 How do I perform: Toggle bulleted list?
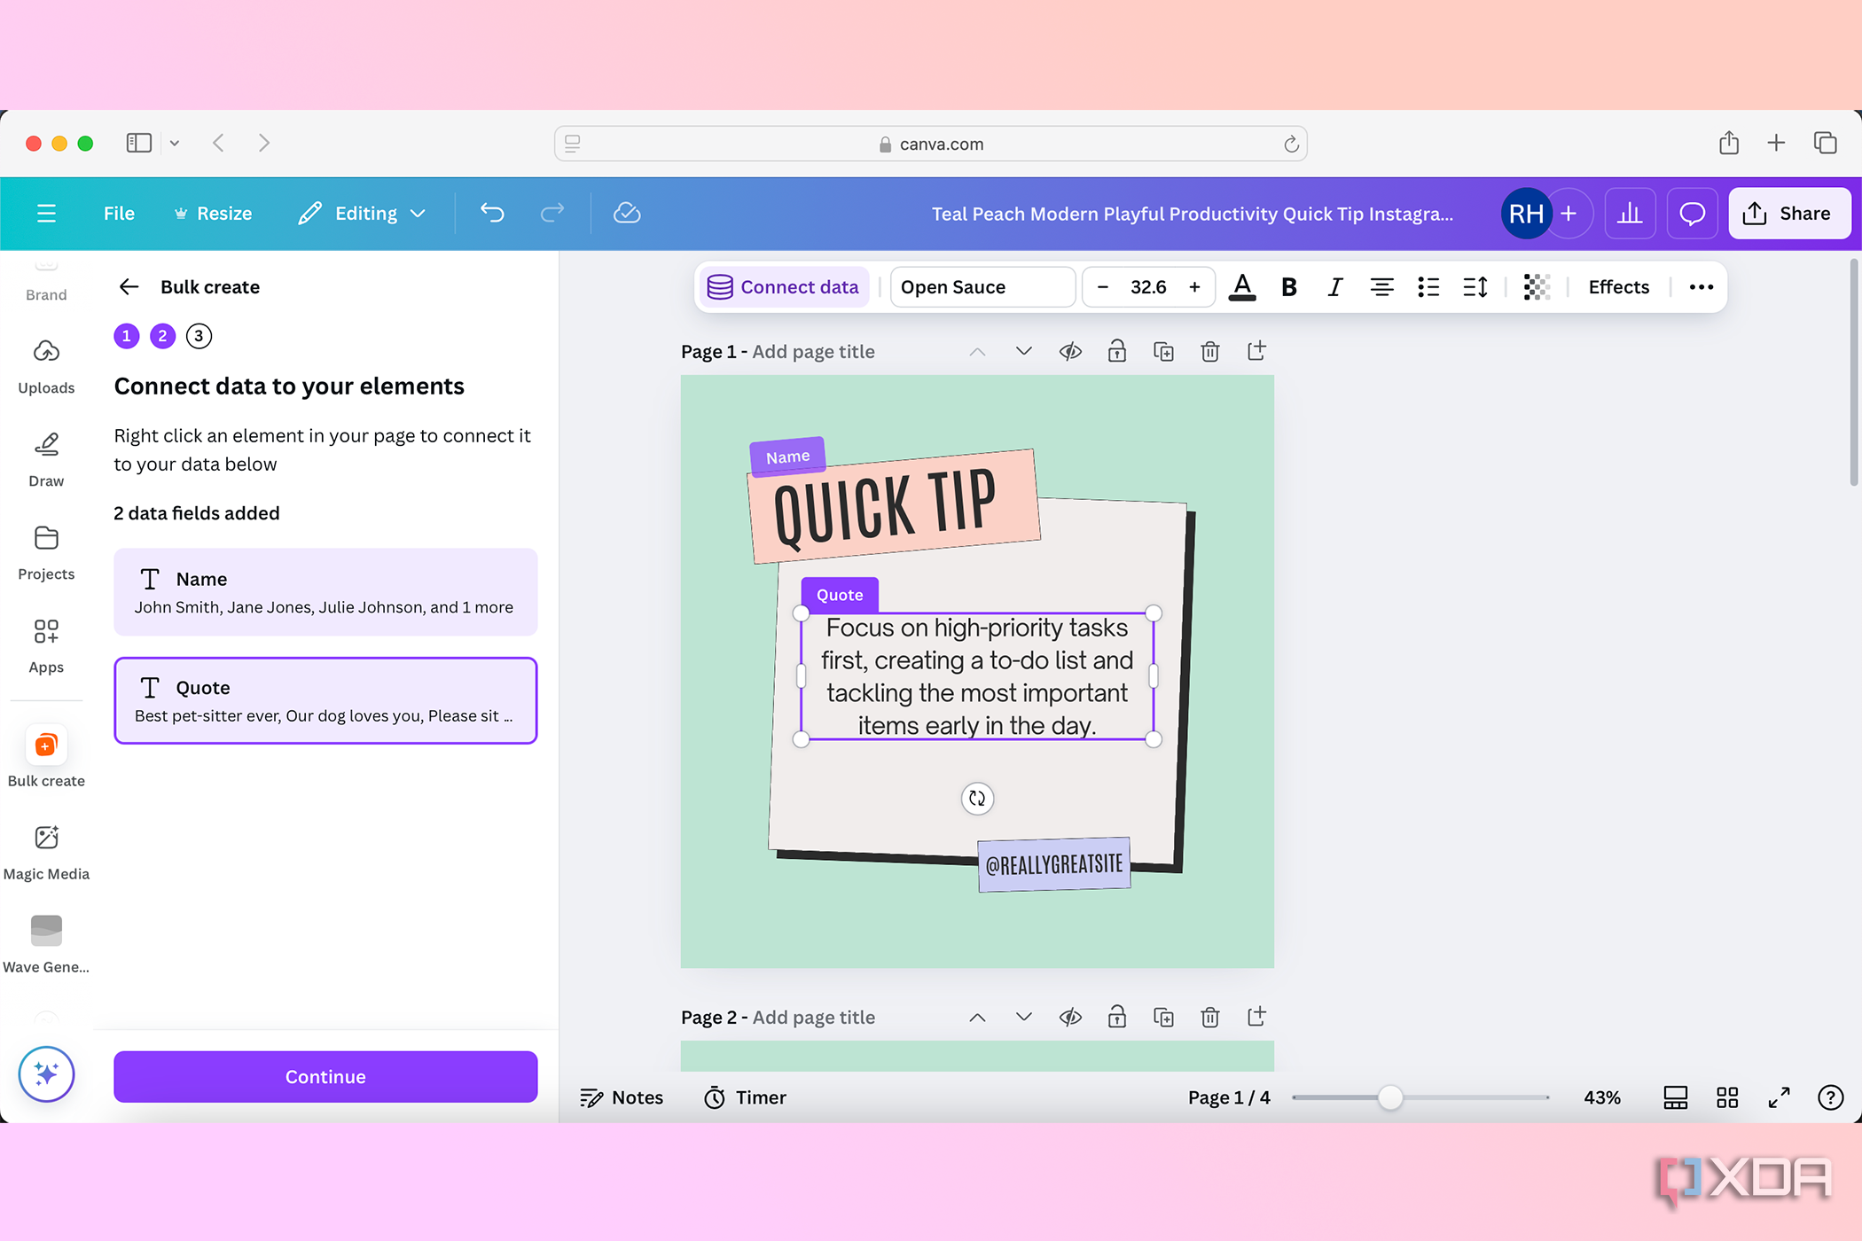coord(1428,287)
